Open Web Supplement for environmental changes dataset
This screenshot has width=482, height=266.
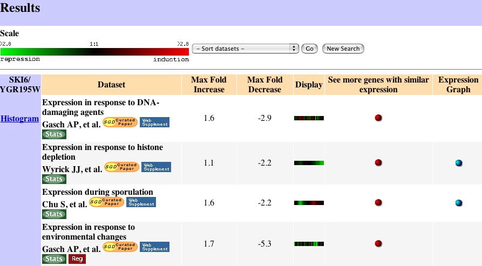155,247
